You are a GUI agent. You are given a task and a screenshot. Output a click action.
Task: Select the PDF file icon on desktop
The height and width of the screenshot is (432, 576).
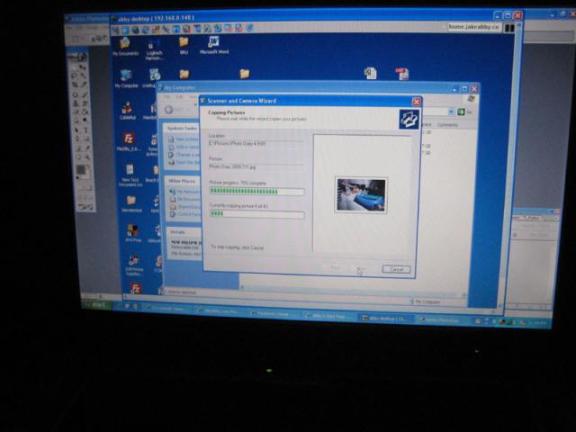tap(402, 74)
